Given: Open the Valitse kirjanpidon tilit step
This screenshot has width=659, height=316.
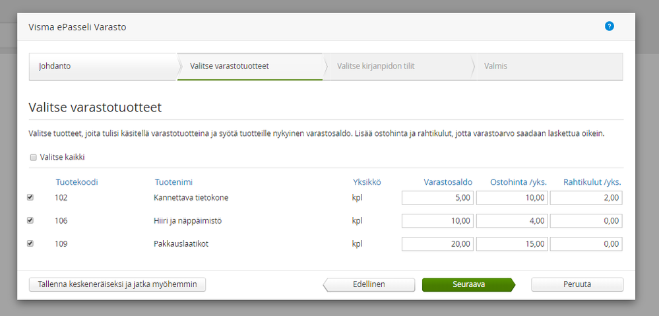Looking at the screenshot, I should pyautogui.click(x=397, y=67).
